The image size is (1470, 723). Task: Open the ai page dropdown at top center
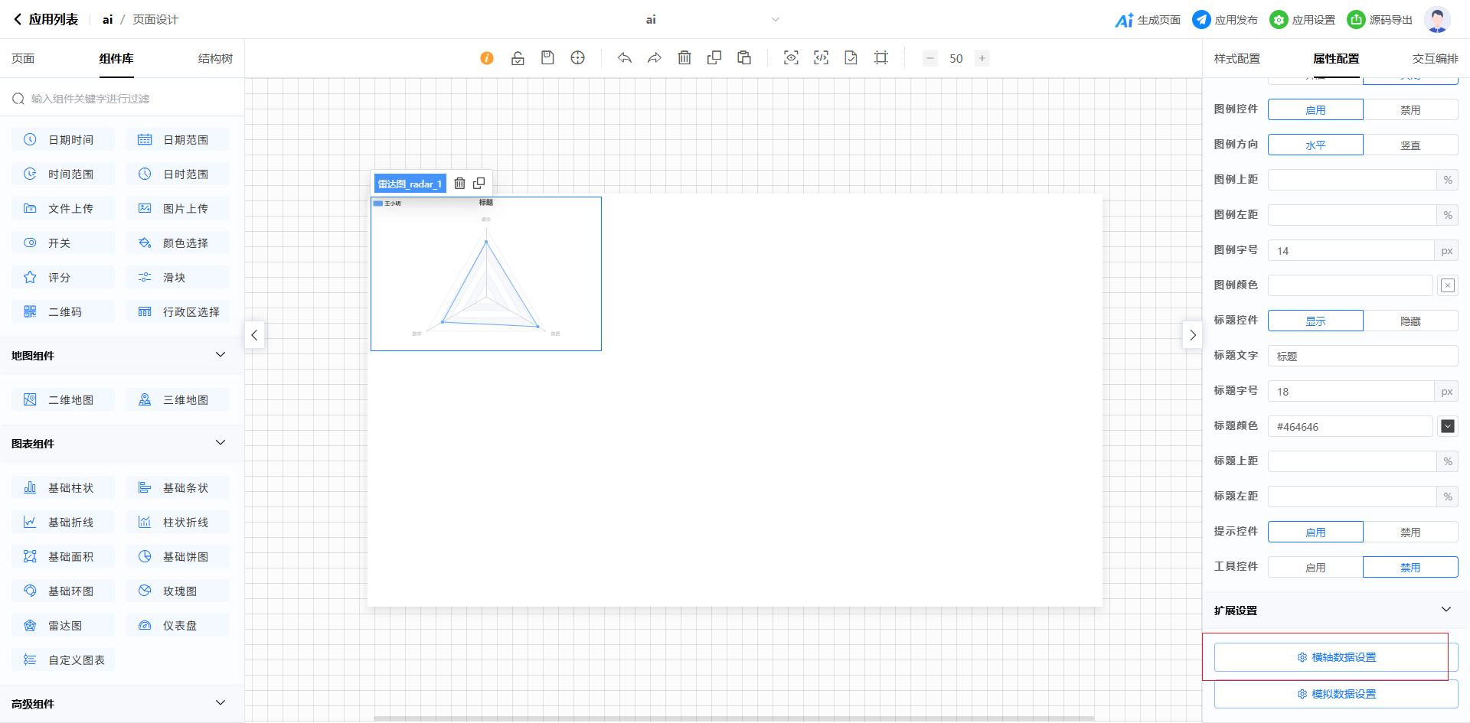click(775, 20)
